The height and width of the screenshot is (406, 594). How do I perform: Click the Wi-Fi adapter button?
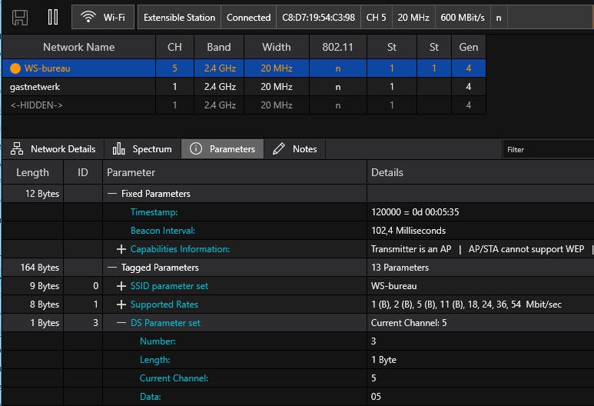[x=103, y=18]
